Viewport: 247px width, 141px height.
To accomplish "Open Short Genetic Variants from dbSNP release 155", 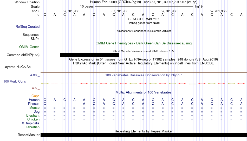I will click(x=144, y=51).
